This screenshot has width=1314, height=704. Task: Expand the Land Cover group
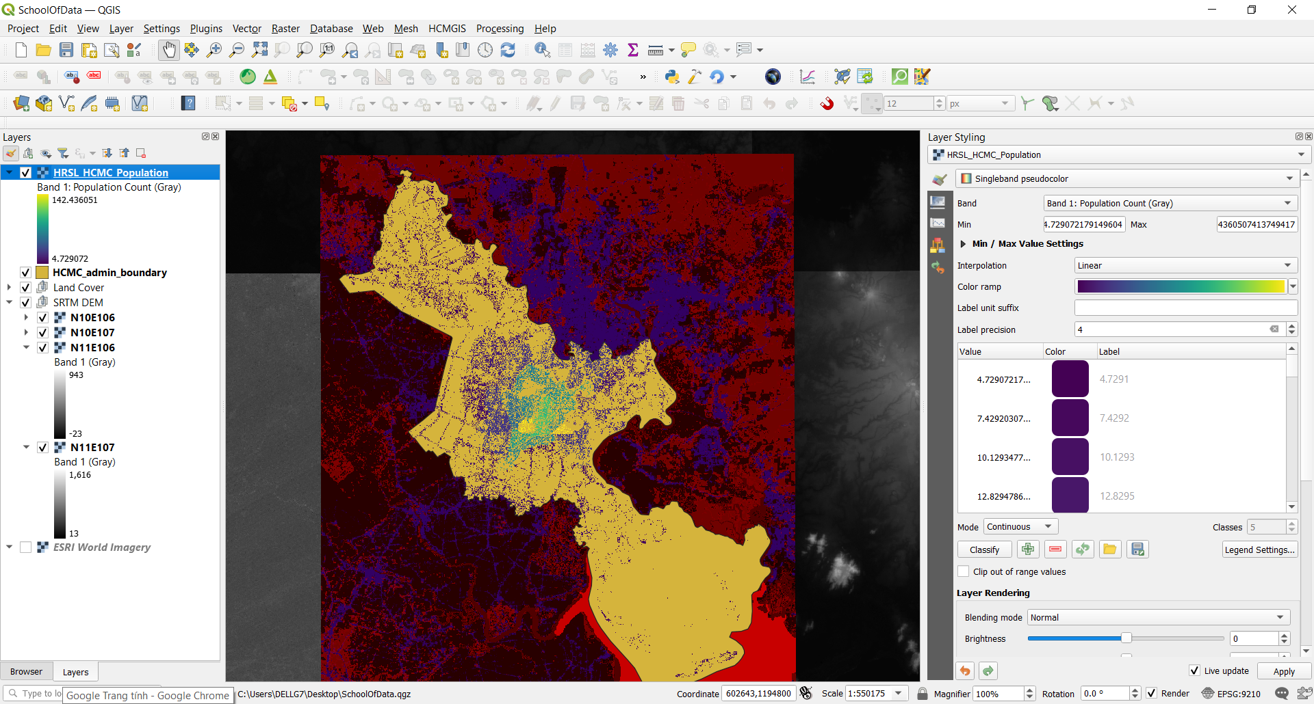pyautogui.click(x=9, y=288)
